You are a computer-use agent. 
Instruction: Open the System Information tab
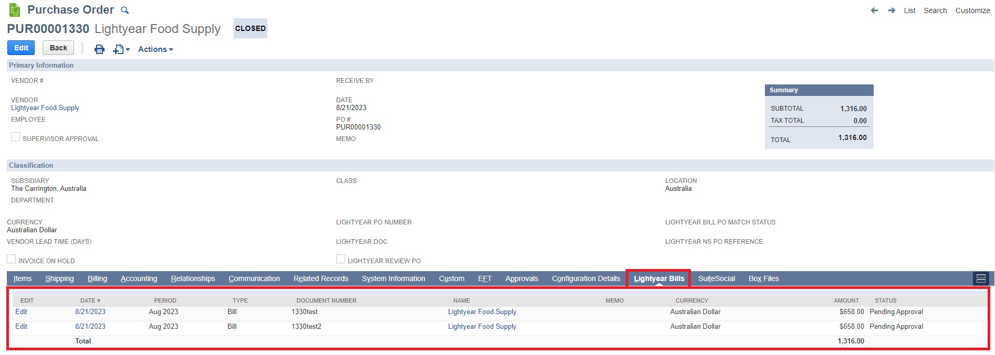pyautogui.click(x=393, y=278)
